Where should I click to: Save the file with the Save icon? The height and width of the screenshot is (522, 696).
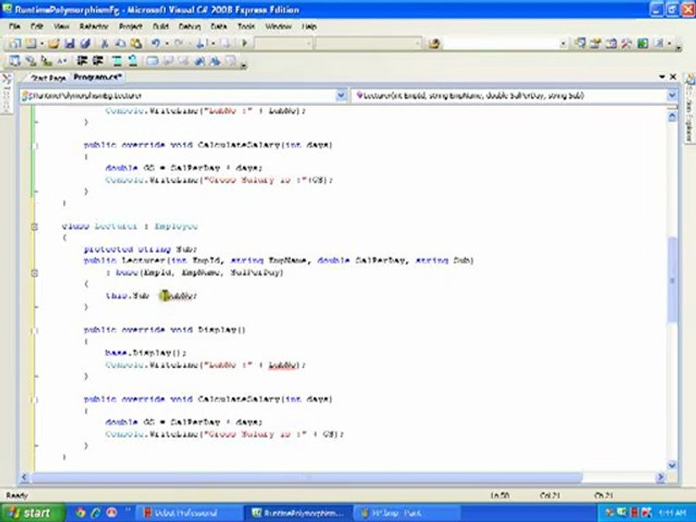(x=70, y=43)
